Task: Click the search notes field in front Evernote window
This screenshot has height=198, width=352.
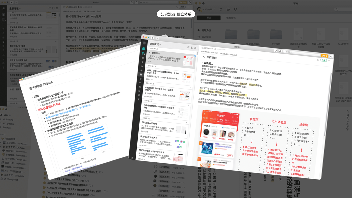Action: click(301, 53)
